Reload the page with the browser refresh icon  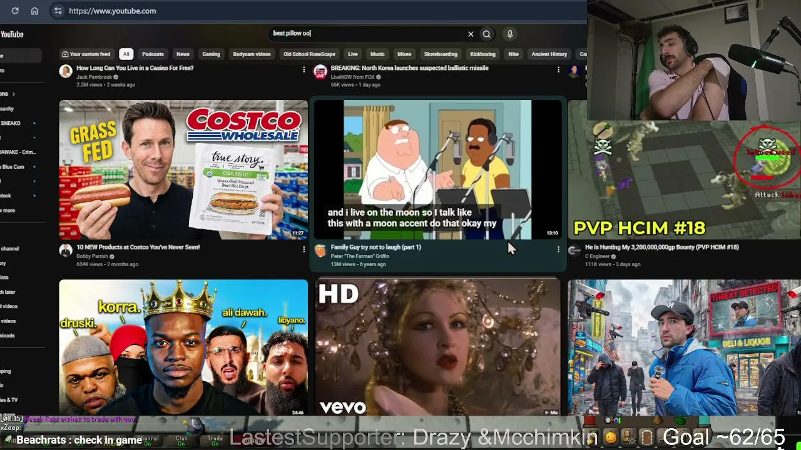tap(15, 11)
